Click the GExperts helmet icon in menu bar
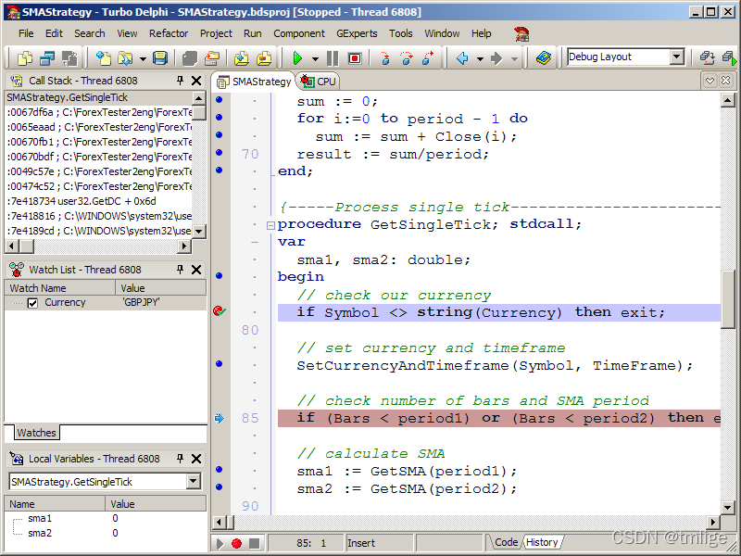Image resolution: width=741 pixels, height=556 pixels. pyautogui.click(x=521, y=33)
